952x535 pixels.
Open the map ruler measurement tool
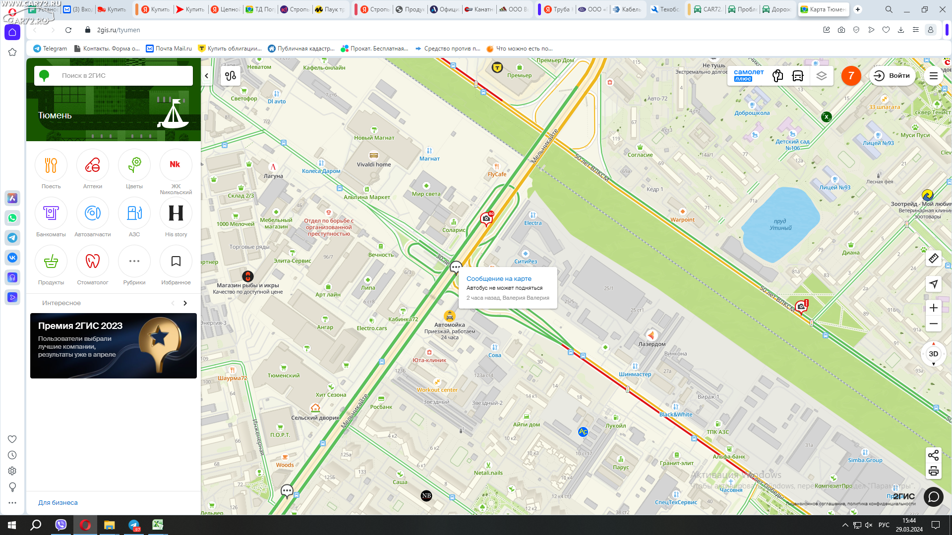[934, 259]
